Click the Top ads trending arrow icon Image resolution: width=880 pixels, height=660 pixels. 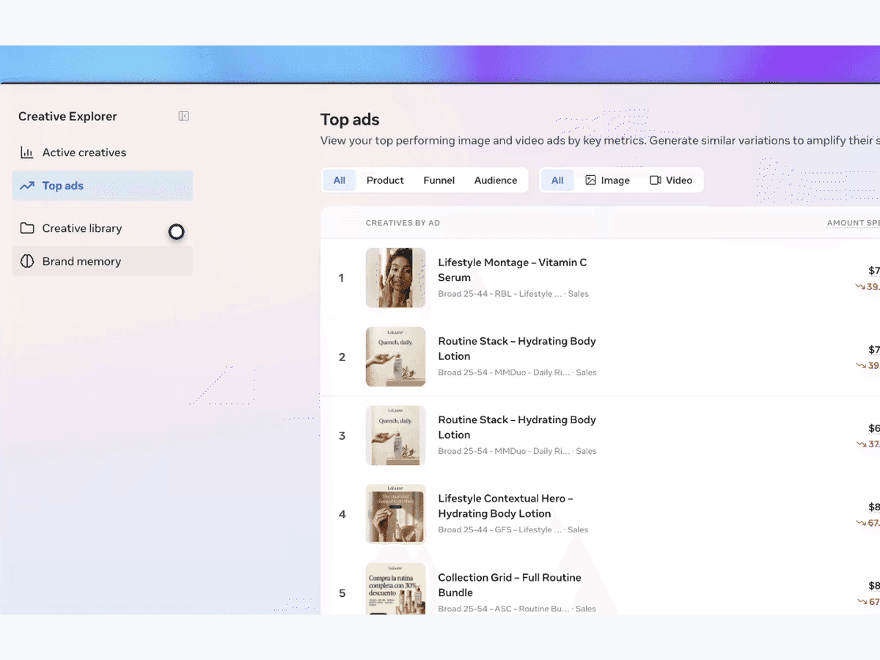[27, 186]
